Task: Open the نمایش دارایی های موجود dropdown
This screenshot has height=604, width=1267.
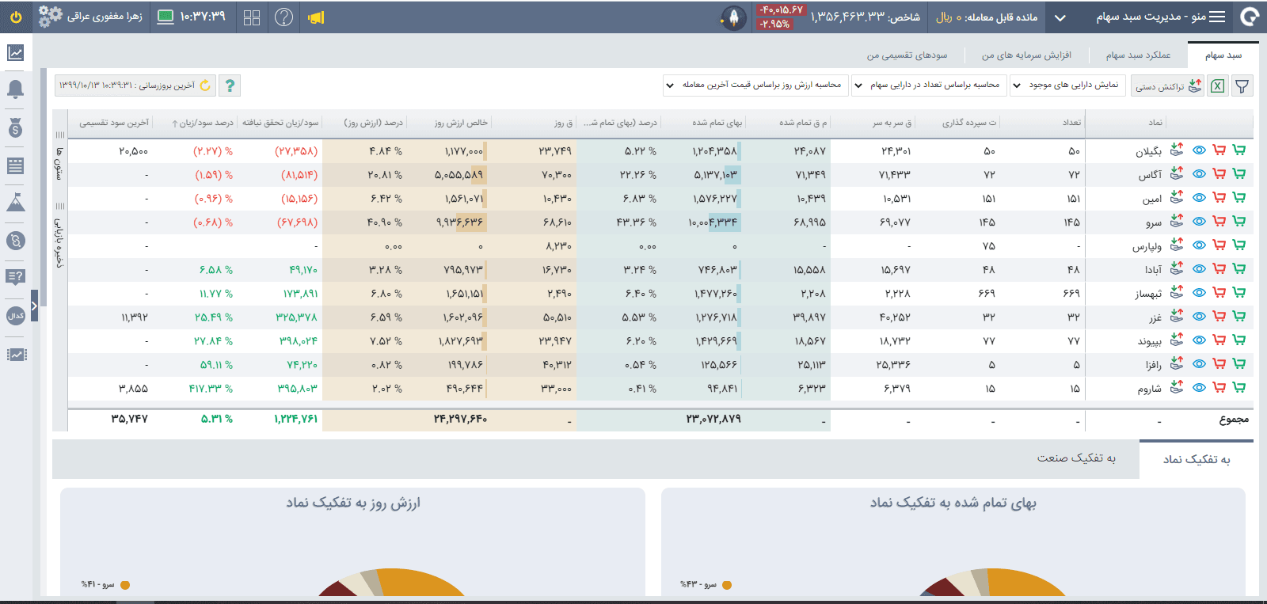Action: pyautogui.click(x=1067, y=85)
